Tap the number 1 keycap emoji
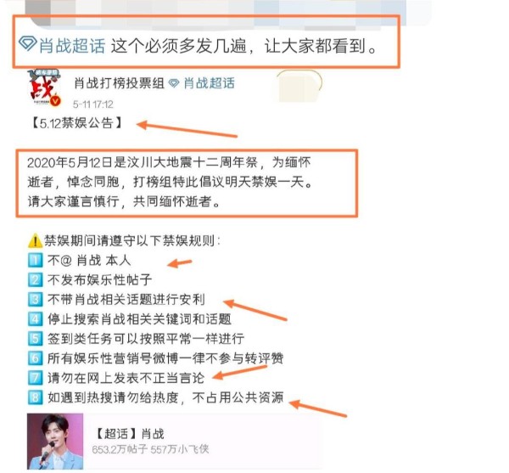Screen dimensions: 509x473 (35, 261)
